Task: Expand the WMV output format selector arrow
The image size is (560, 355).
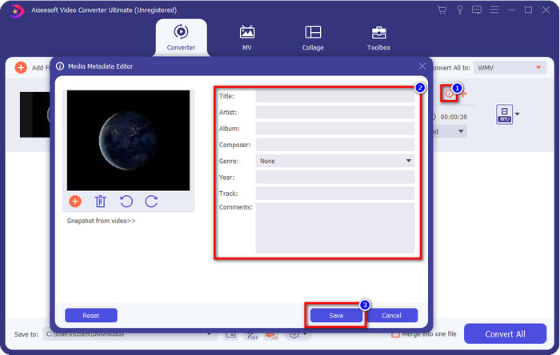Action: (517, 114)
